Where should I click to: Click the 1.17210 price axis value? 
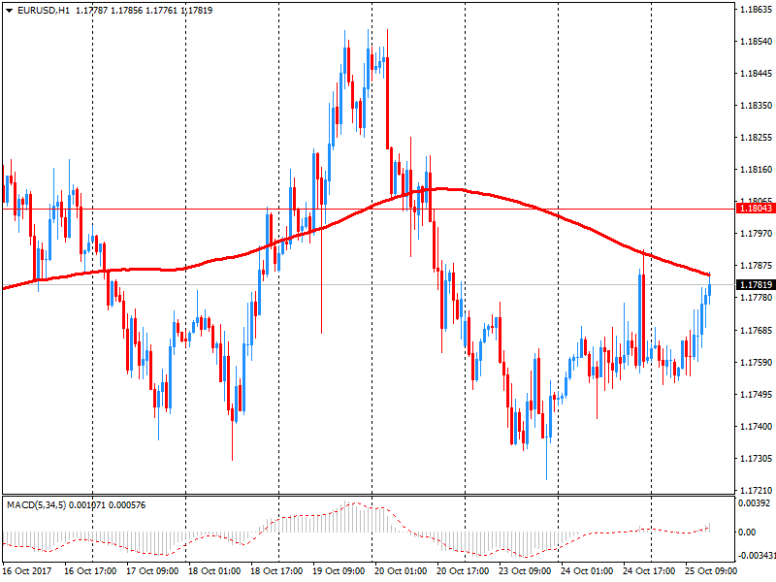click(757, 491)
